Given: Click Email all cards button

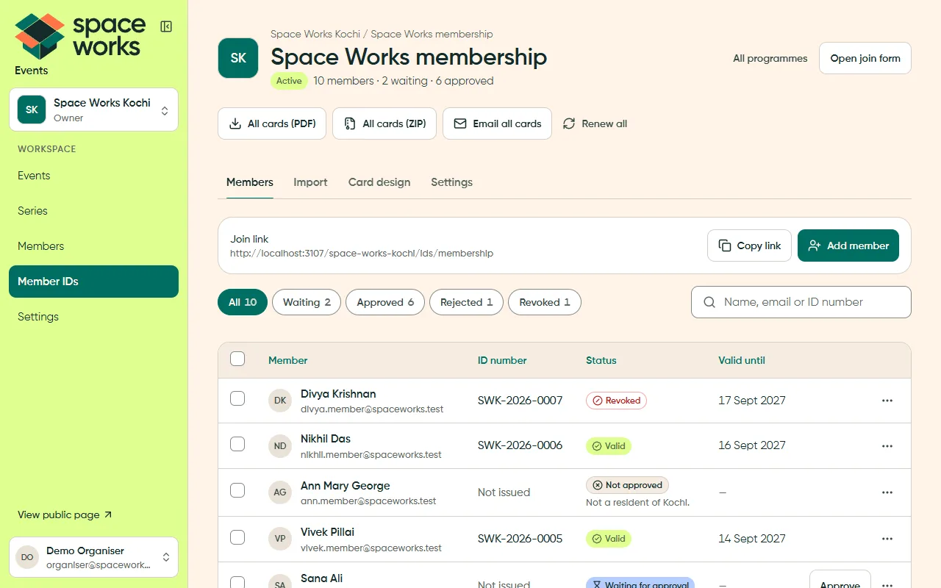Looking at the screenshot, I should [x=497, y=123].
